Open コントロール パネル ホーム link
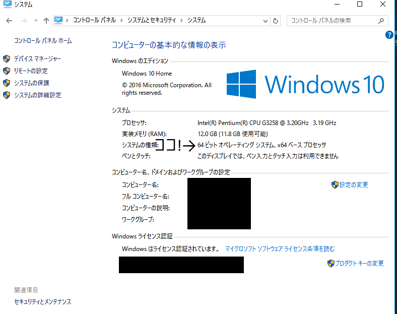397x314 pixels. (x=43, y=41)
